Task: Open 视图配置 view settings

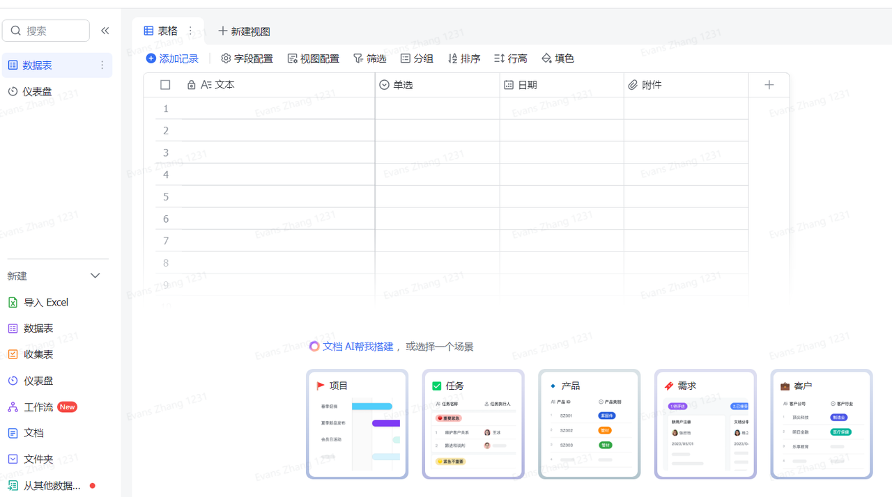Action: click(313, 58)
